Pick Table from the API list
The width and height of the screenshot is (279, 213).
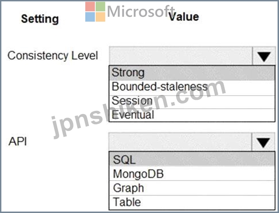click(192, 202)
